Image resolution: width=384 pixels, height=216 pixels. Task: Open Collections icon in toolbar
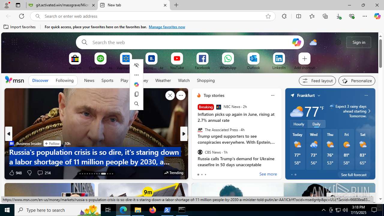325,16
